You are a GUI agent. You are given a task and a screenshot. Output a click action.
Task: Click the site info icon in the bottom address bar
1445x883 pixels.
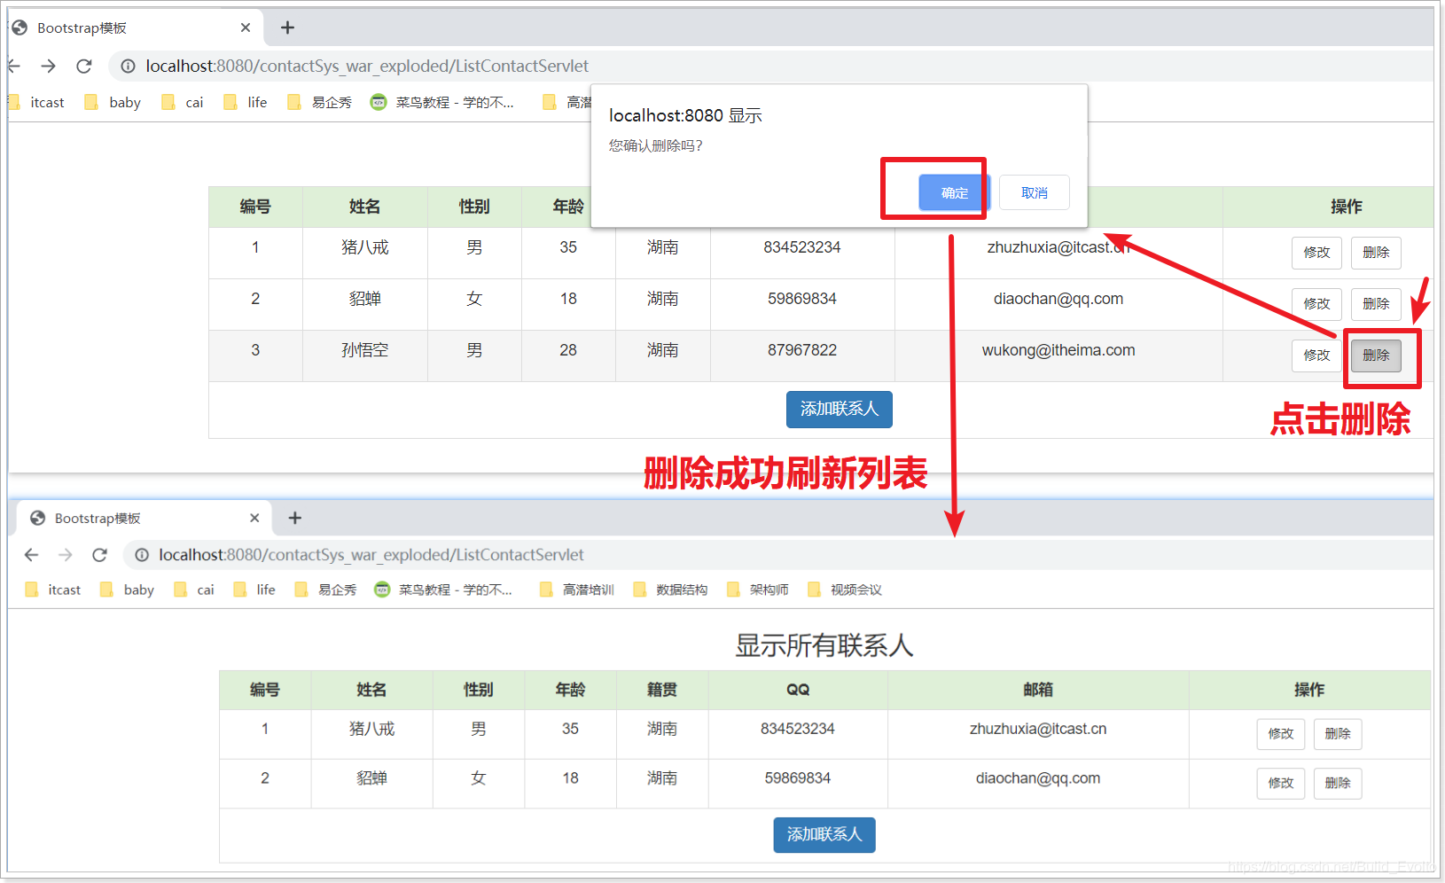tap(142, 555)
